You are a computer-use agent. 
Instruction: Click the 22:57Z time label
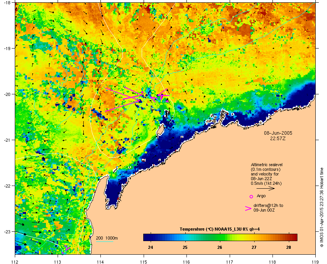click(x=278, y=138)
